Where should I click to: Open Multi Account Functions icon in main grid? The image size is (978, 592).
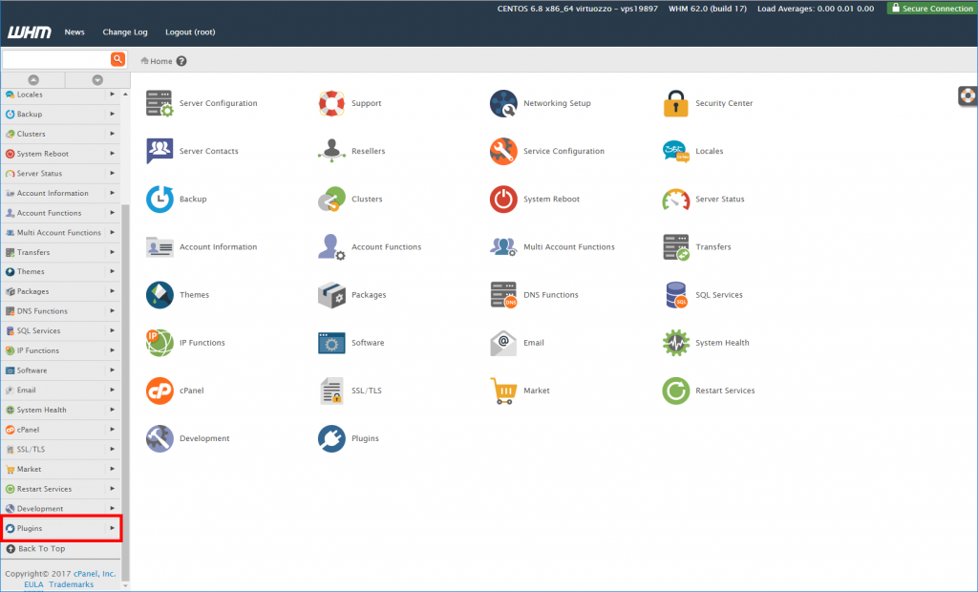pos(503,247)
